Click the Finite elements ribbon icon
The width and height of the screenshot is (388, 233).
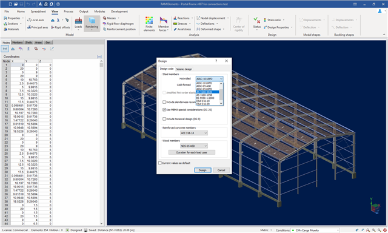(x=149, y=24)
